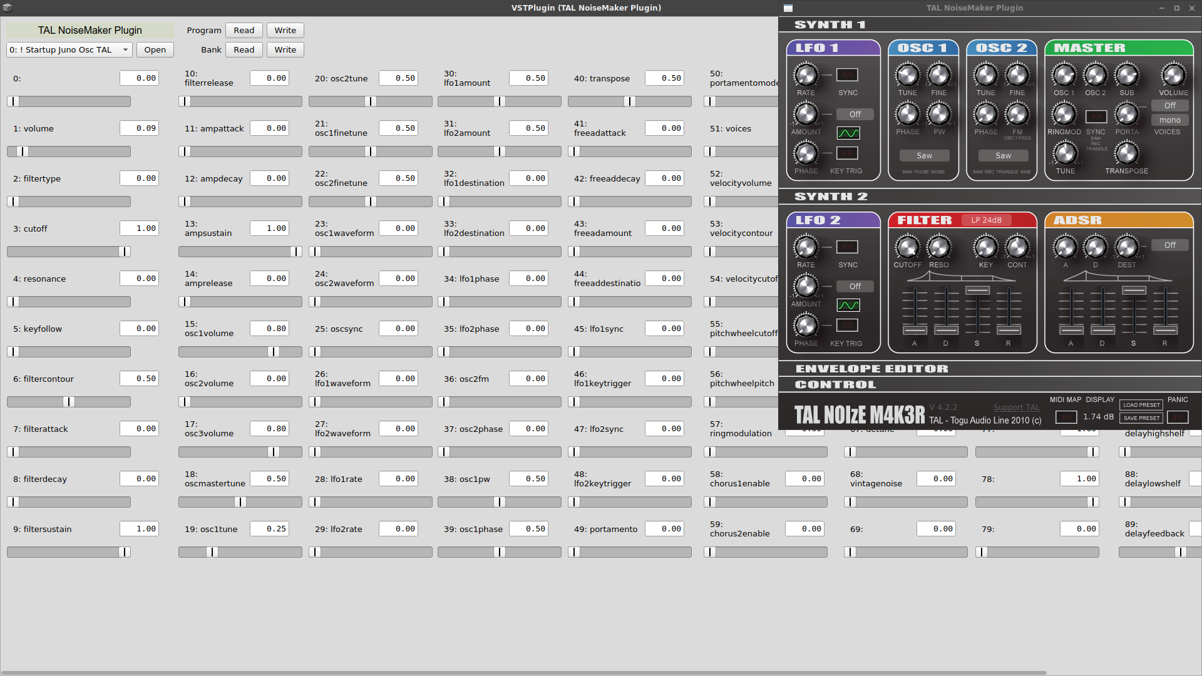1202x676 pixels.
Task: Open the program bank dropdown selector
Action: (x=69, y=49)
